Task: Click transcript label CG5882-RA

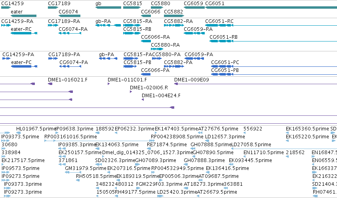Action: click(178, 21)
